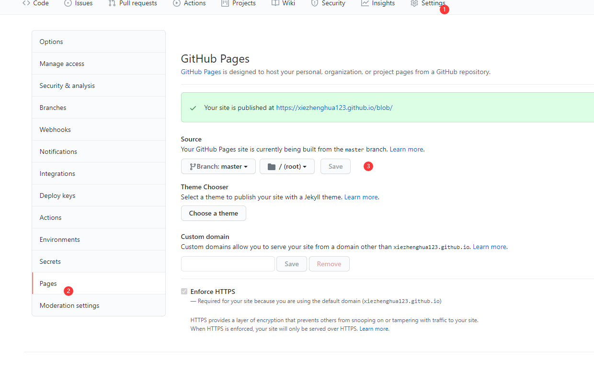Open Manage access in sidebar
The width and height of the screenshot is (594, 368).
coord(62,64)
